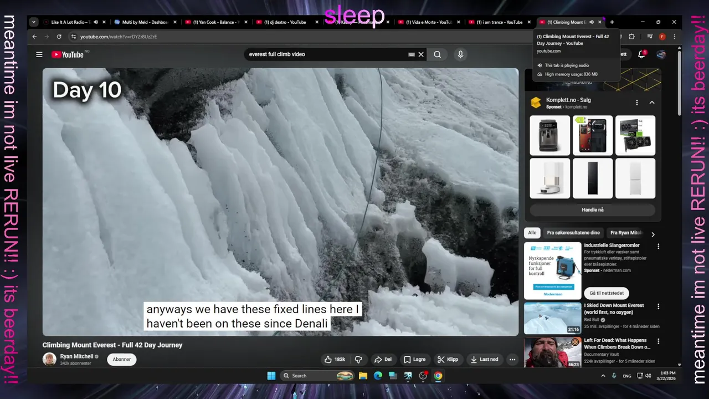Image resolution: width=709 pixels, height=399 pixels.
Task: Open Chrome extensions puzzle icon
Action: tap(631, 37)
